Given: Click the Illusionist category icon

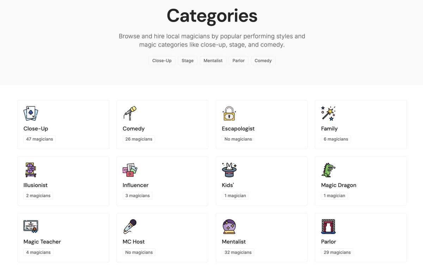Looking at the screenshot, I should [31, 170].
